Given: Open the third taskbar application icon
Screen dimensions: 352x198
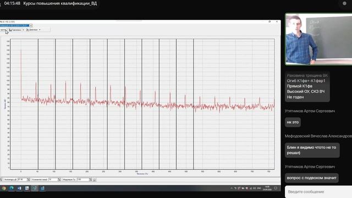Looking at the screenshot, I should [x=19, y=188].
